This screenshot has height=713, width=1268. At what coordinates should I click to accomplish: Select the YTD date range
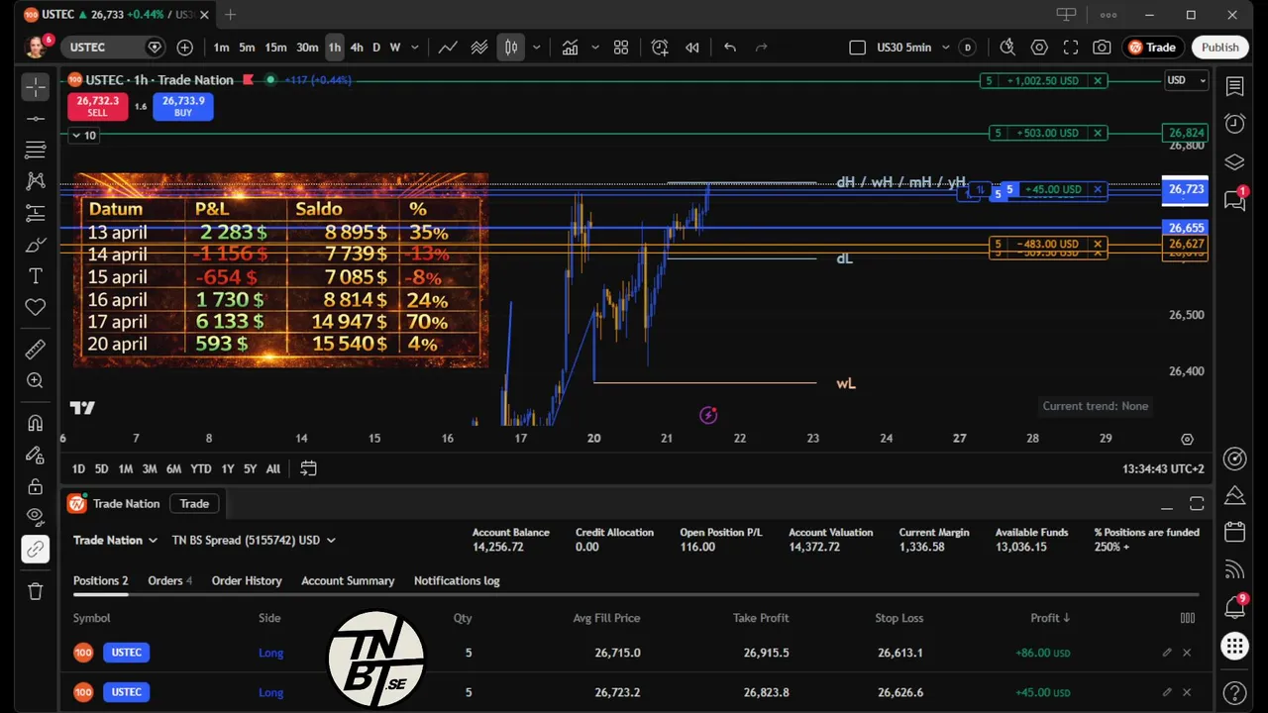tap(201, 469)
